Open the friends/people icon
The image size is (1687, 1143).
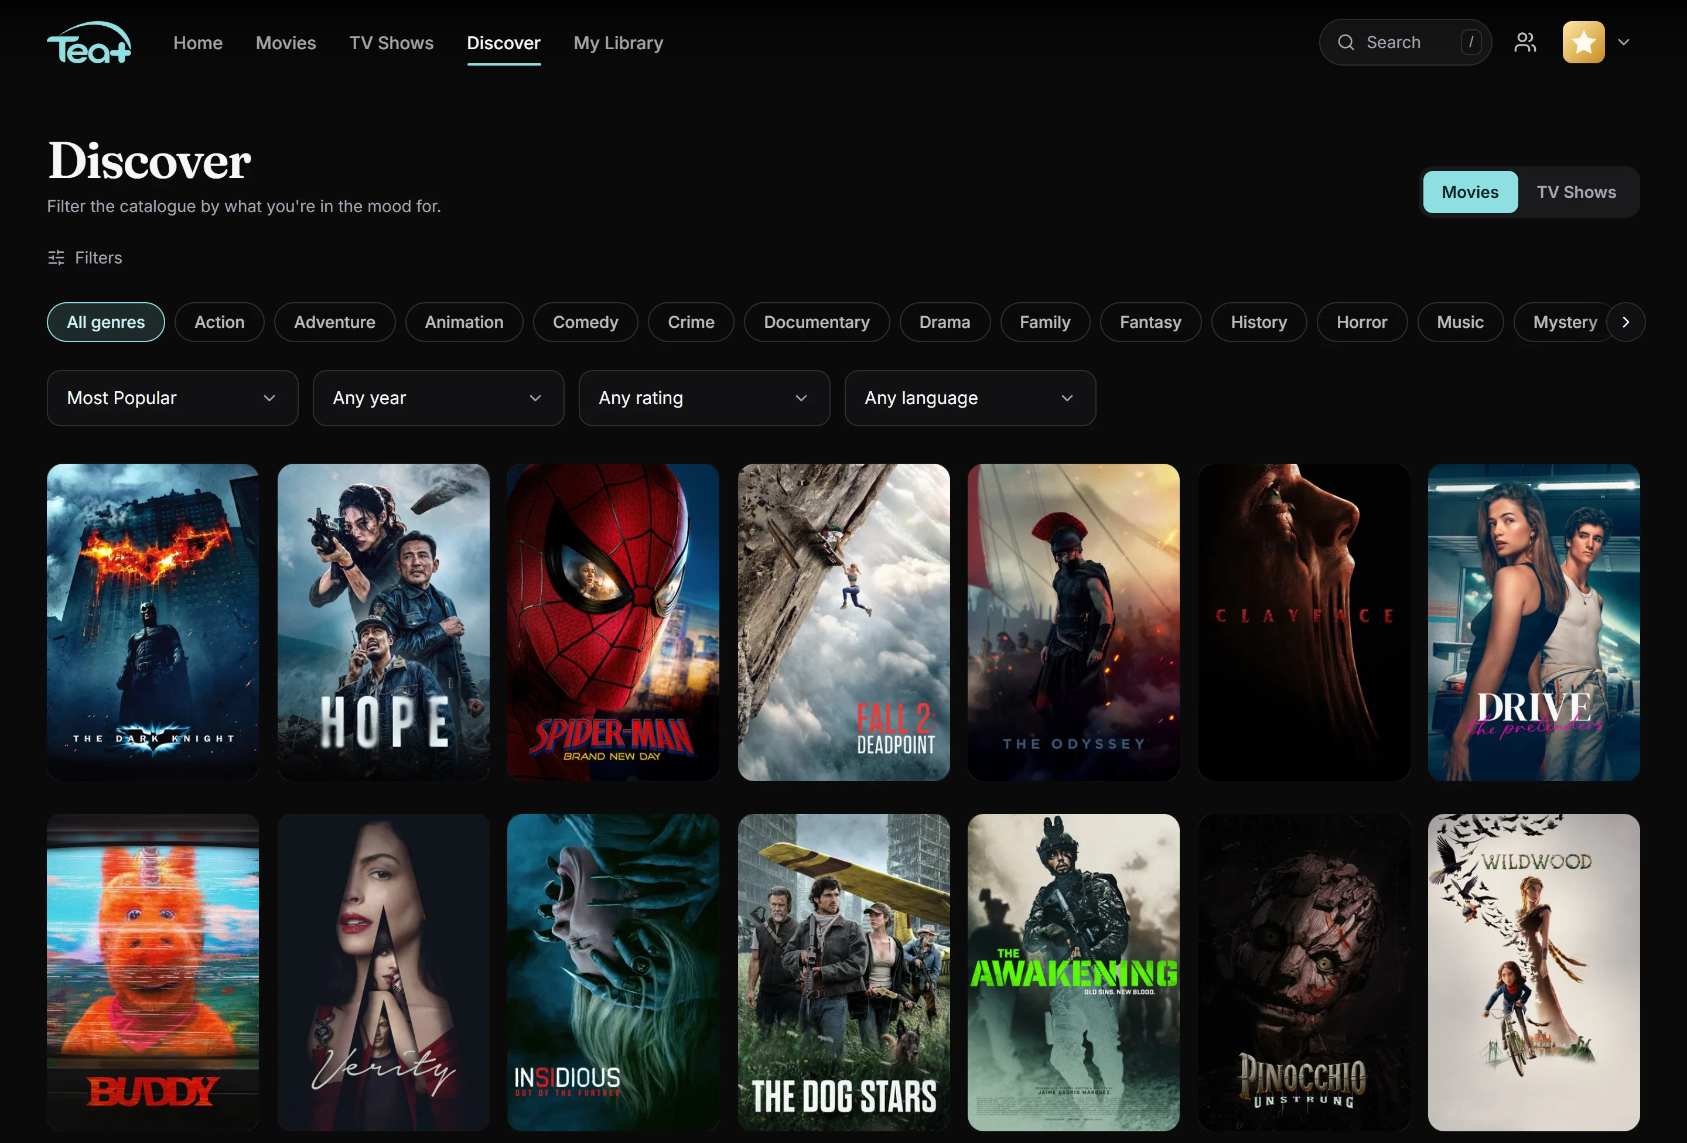click(1525, 42)
